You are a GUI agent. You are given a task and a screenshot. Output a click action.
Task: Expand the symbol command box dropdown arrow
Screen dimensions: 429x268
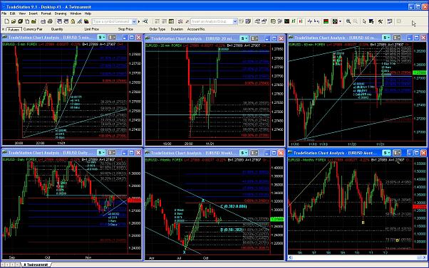134,21
